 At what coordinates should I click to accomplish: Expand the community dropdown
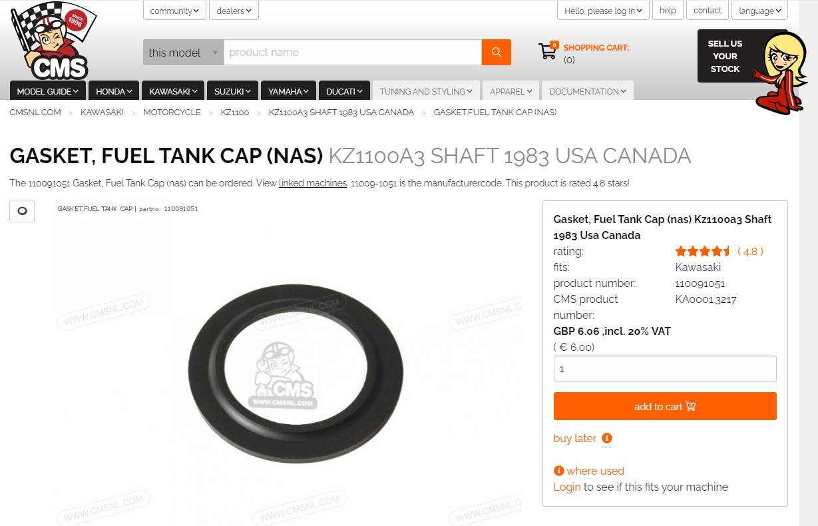pos(174,11)
